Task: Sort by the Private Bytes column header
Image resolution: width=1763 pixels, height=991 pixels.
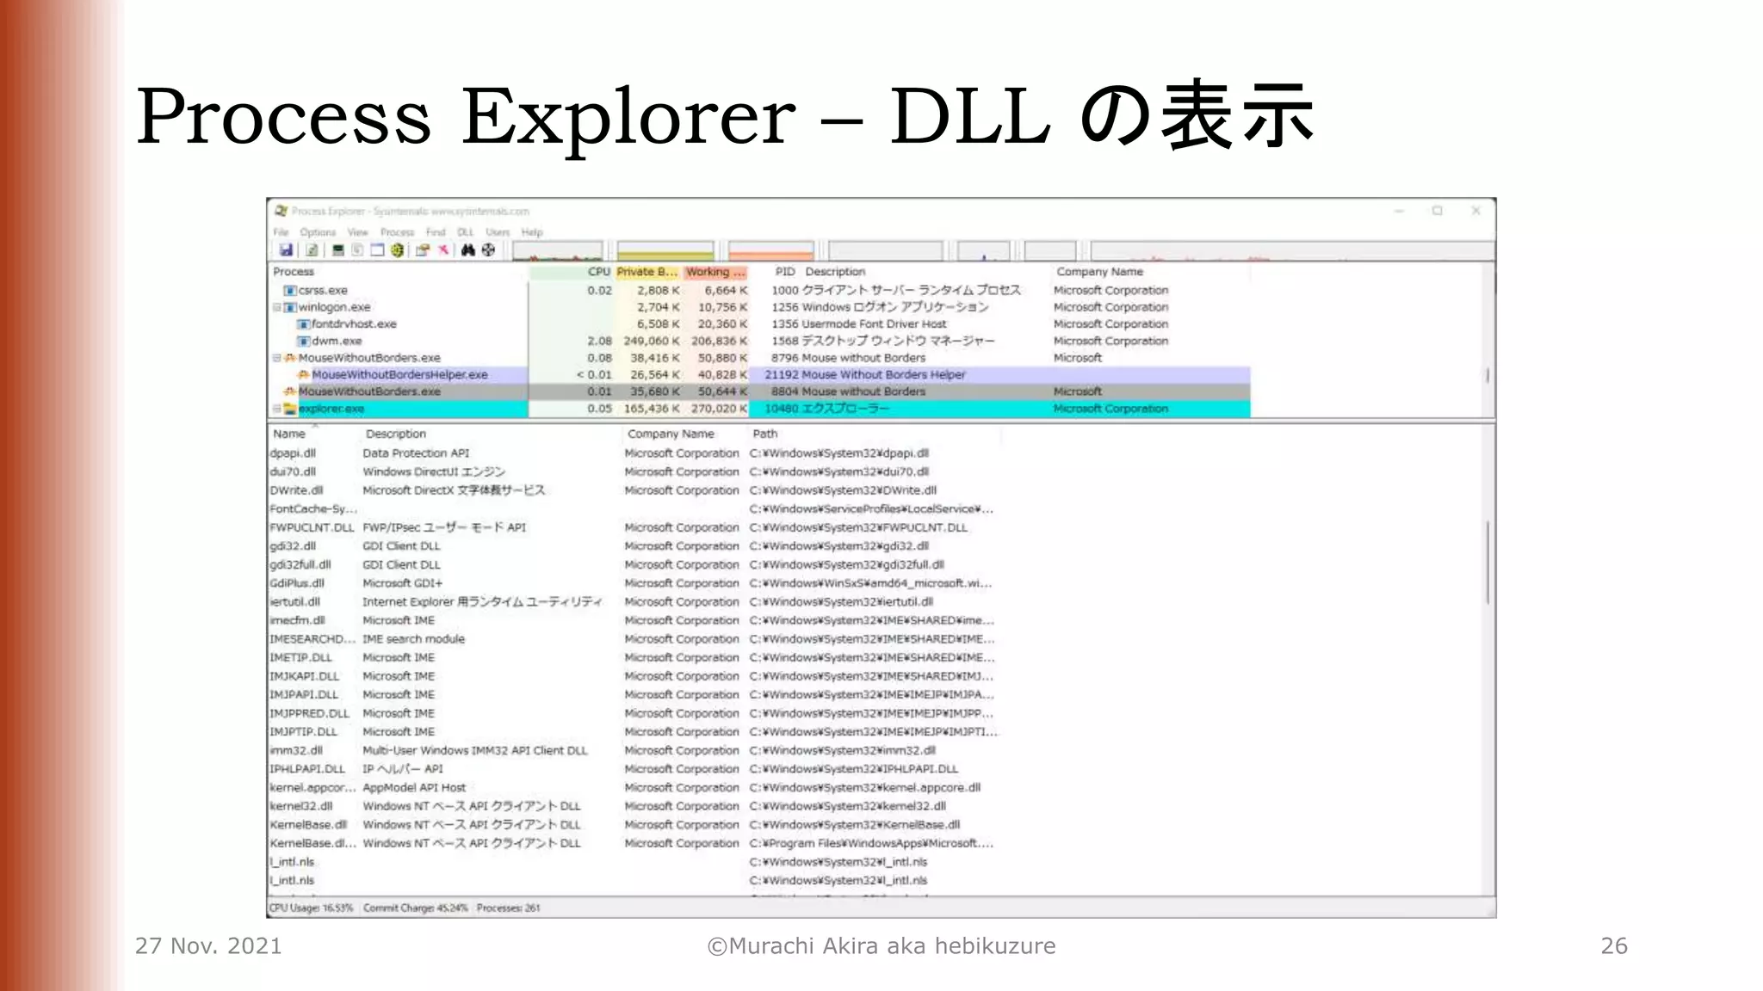Action: pyautogui.click(x=647, y=272)
